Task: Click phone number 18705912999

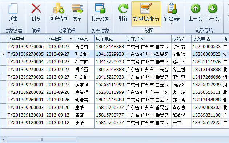Action: click(206, 85)
